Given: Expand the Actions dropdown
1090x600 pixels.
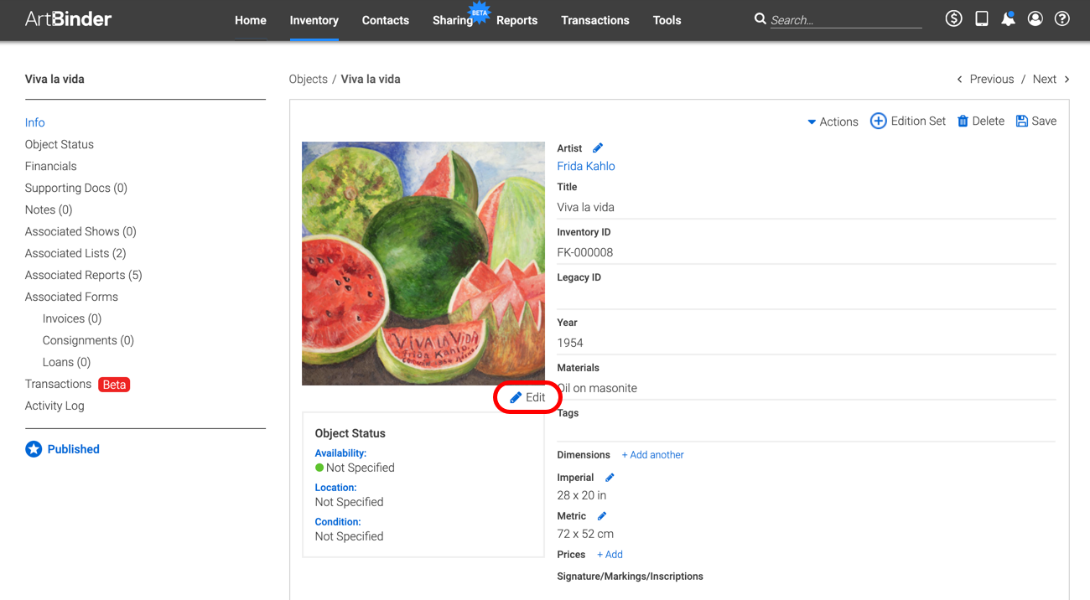Looking at the screenshot, I should 833,122.
